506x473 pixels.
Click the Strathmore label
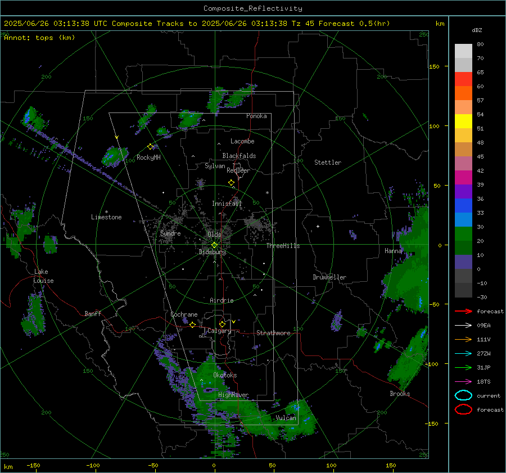[273, 333]
